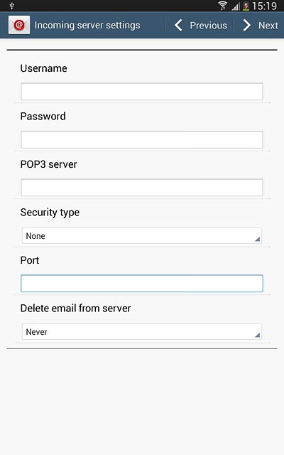Tap the signal strength bars icon

[236, 6]
